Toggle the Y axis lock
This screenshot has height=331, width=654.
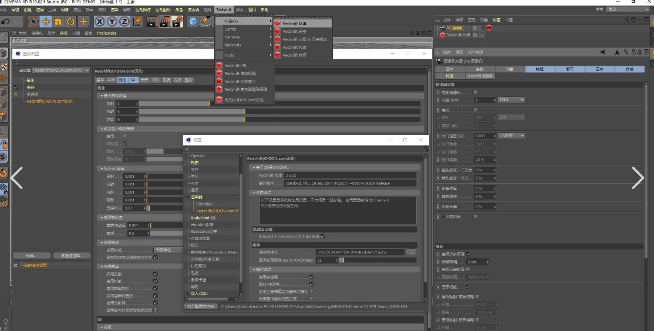(x=112, y=21)
